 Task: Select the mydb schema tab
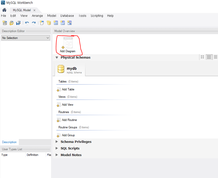pyautogui.click(x=70, y=70)
